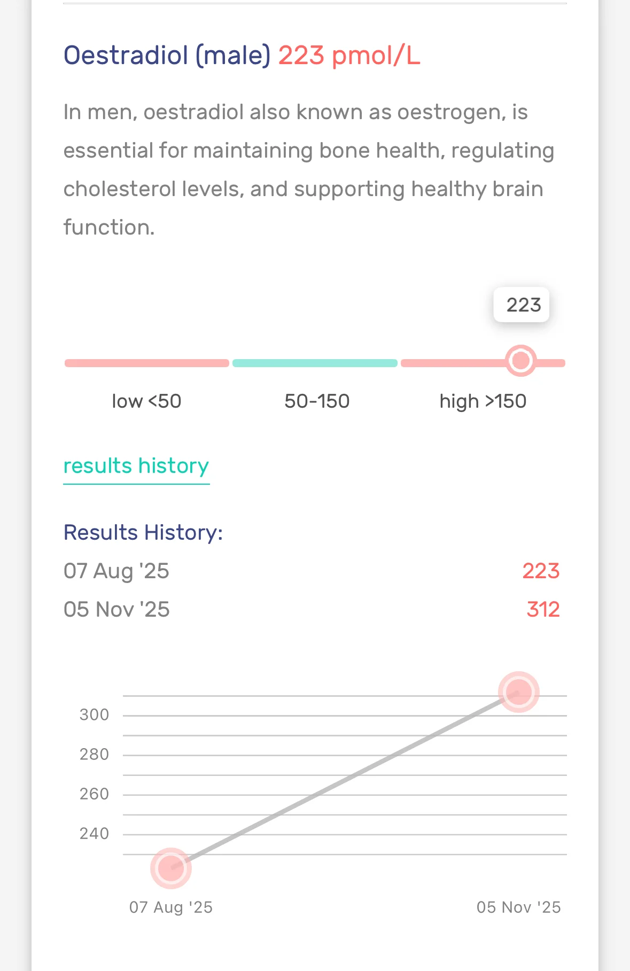Click the red 223 history value
Viewport: 630px width, 971px height.
(x=541, y=571)
